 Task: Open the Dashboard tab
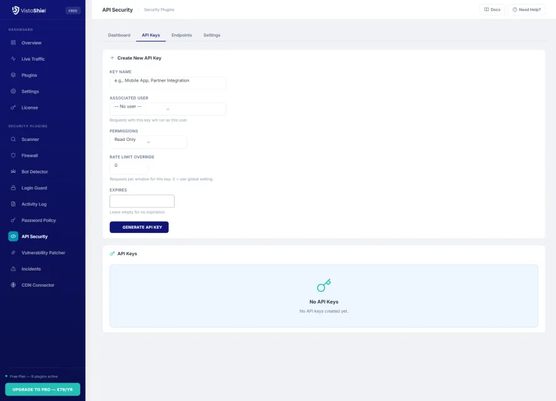[x=119, y=35]
